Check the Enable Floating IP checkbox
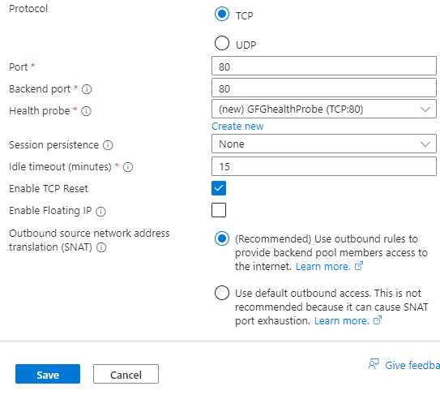Viewport: 440px width, 399px height. [219, 210]
